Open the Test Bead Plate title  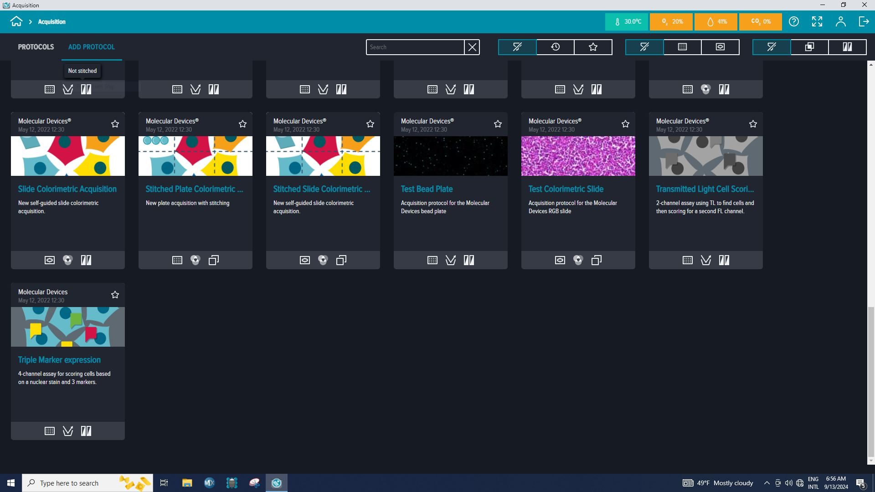[x=427, y=189]
